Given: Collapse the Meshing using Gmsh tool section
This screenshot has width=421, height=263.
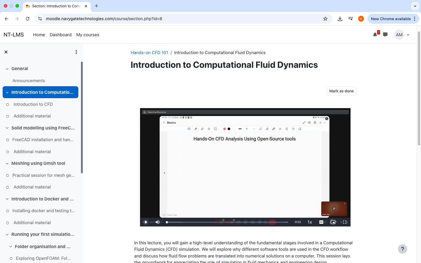Looking at the screenshot, I should tap(7, 163).
